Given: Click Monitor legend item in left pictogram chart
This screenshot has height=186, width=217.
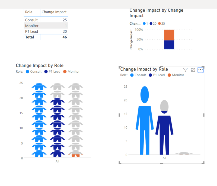Looking at the screenshot, I should [71, 72].
